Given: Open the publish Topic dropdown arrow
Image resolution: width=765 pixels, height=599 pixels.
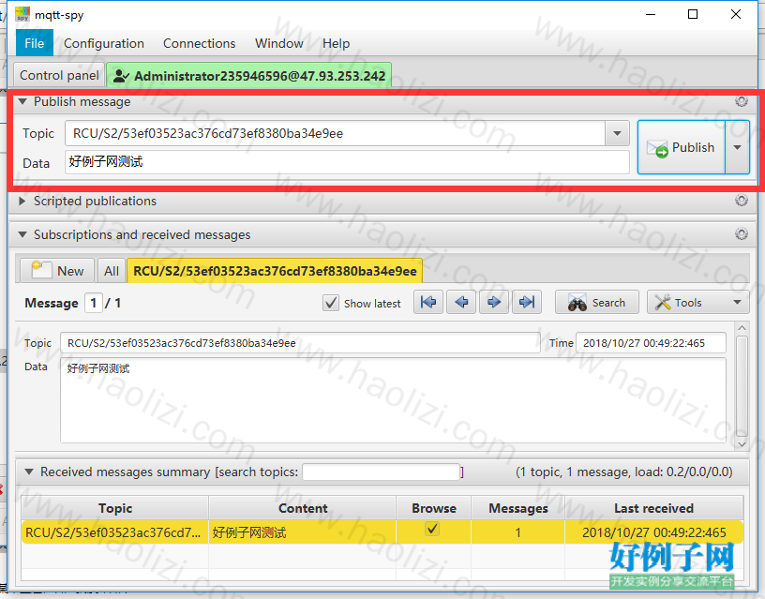Looking at the screenshot, I should (x=617, y=133).
